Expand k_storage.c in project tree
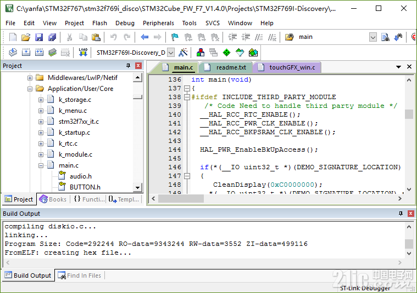Screen dimensions: 417x293 [41, 100]
